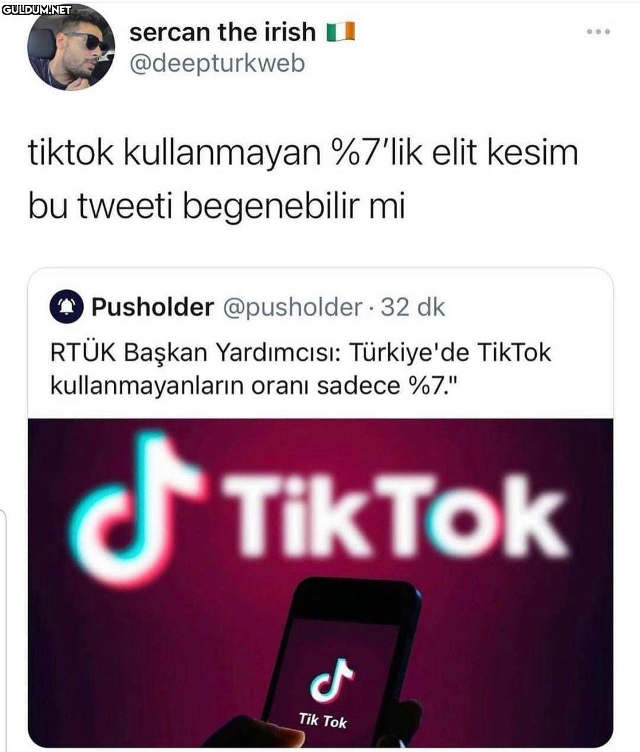640x752 pixels.
Task: Open the GULDUM.NET watermark logo
Action: (x=37, y=9)
